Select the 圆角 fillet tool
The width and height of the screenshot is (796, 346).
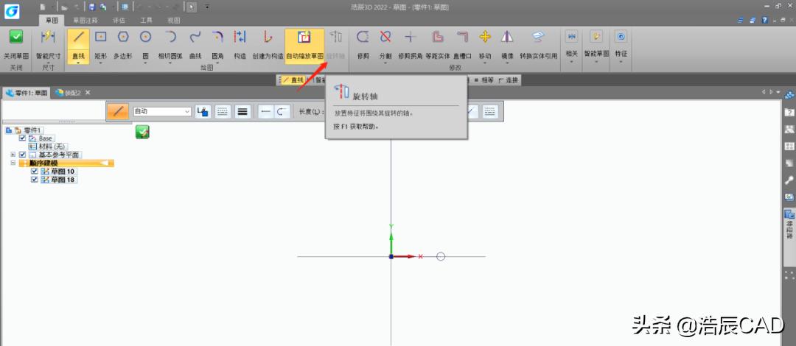(x=217, y=45)
